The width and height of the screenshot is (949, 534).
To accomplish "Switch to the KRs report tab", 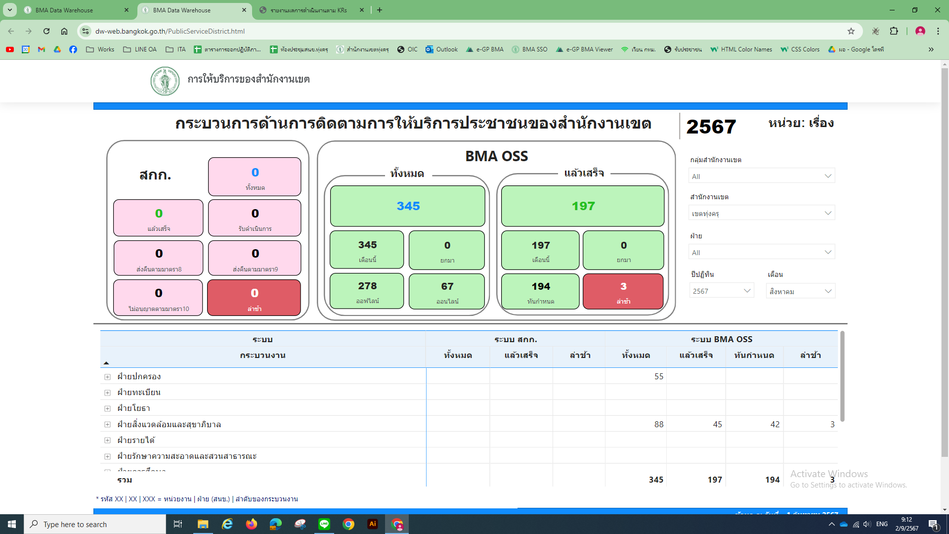I will [x=309, y=10].
